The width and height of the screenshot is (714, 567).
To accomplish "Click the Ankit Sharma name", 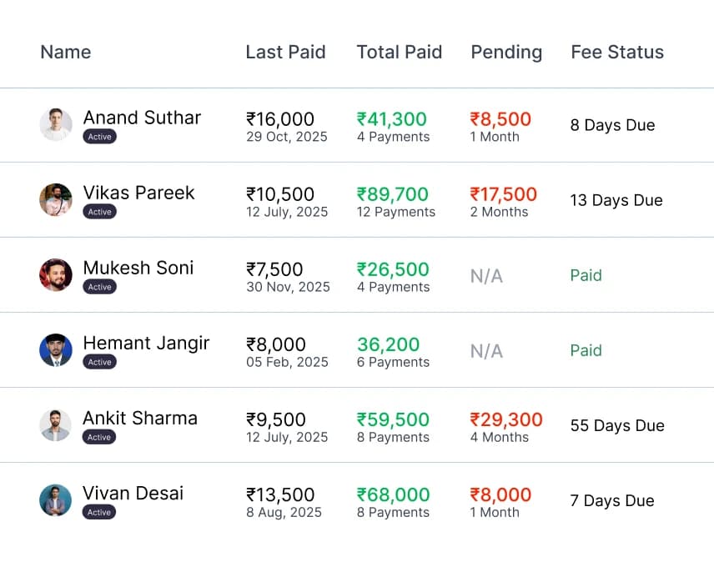I will point(140,418).
